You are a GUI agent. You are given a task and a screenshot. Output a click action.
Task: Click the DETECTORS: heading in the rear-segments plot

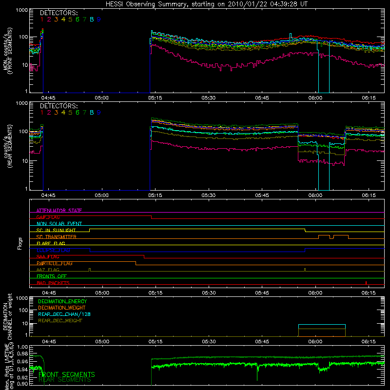pos(59,106)
